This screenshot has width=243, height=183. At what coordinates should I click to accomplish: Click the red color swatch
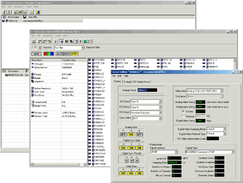[x=45, y=54]
